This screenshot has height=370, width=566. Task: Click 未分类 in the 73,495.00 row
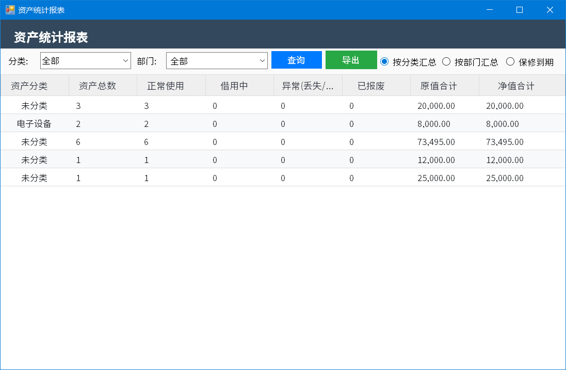tap(34, 142)
